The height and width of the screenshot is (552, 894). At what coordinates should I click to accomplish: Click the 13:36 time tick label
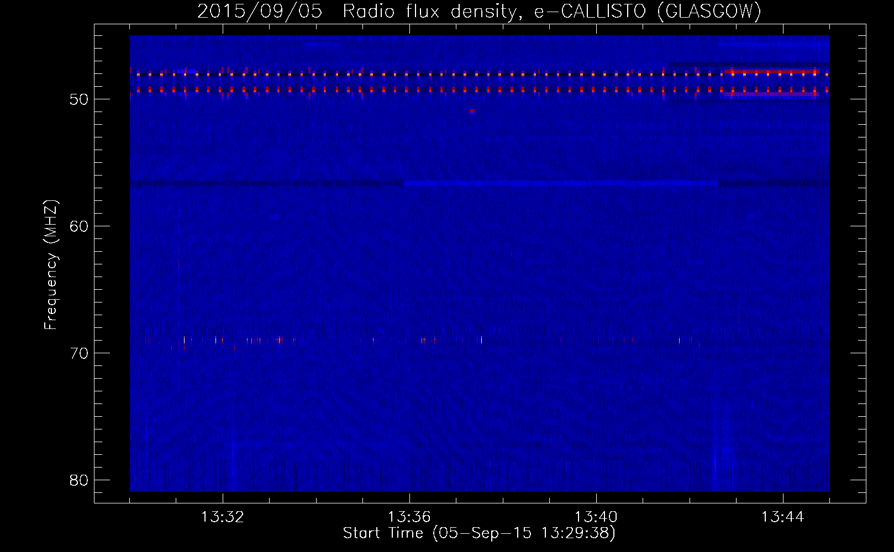pos(409,517)
